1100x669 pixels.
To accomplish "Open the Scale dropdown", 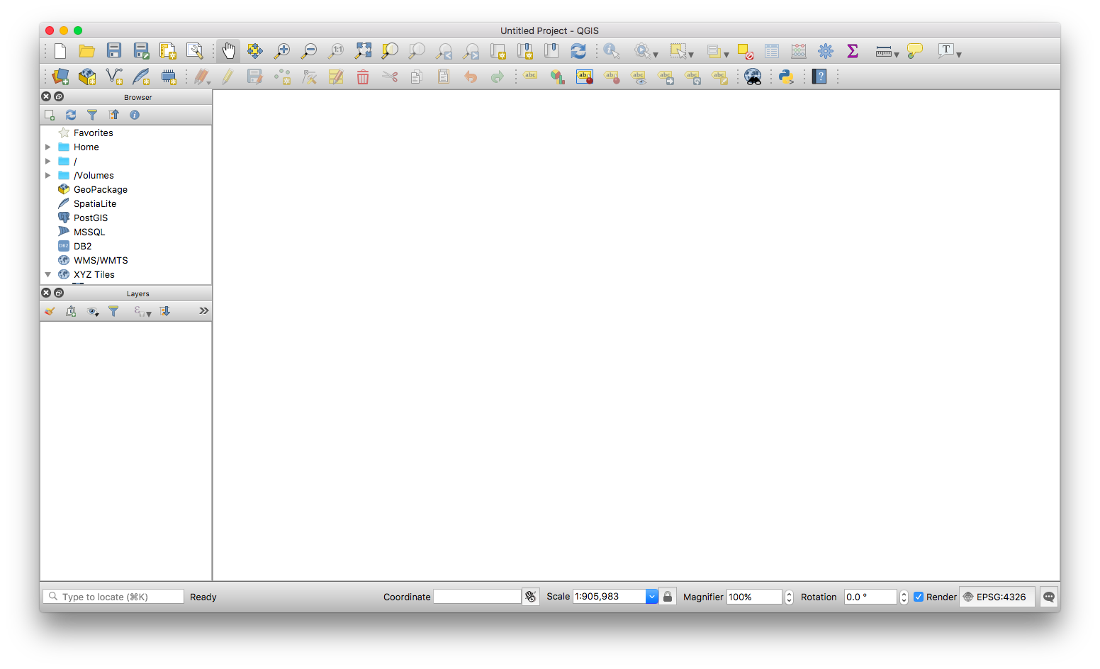I will (x=651, y=596).
